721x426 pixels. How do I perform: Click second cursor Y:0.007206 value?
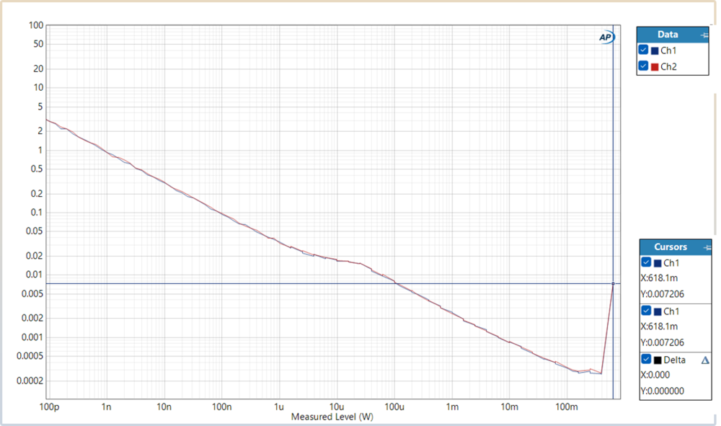[662, 342]
